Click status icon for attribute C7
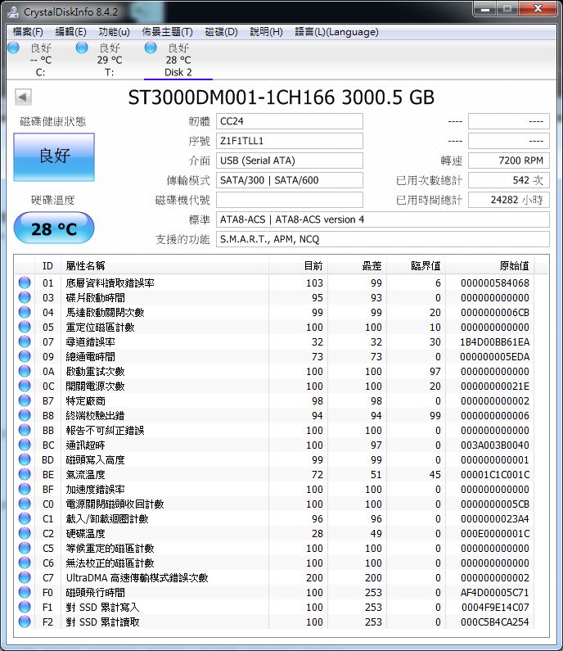Screen dimensions: 563x651 25,577
